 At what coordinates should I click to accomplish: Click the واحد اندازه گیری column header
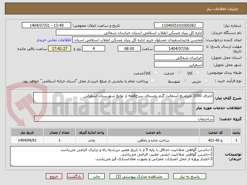91,132
